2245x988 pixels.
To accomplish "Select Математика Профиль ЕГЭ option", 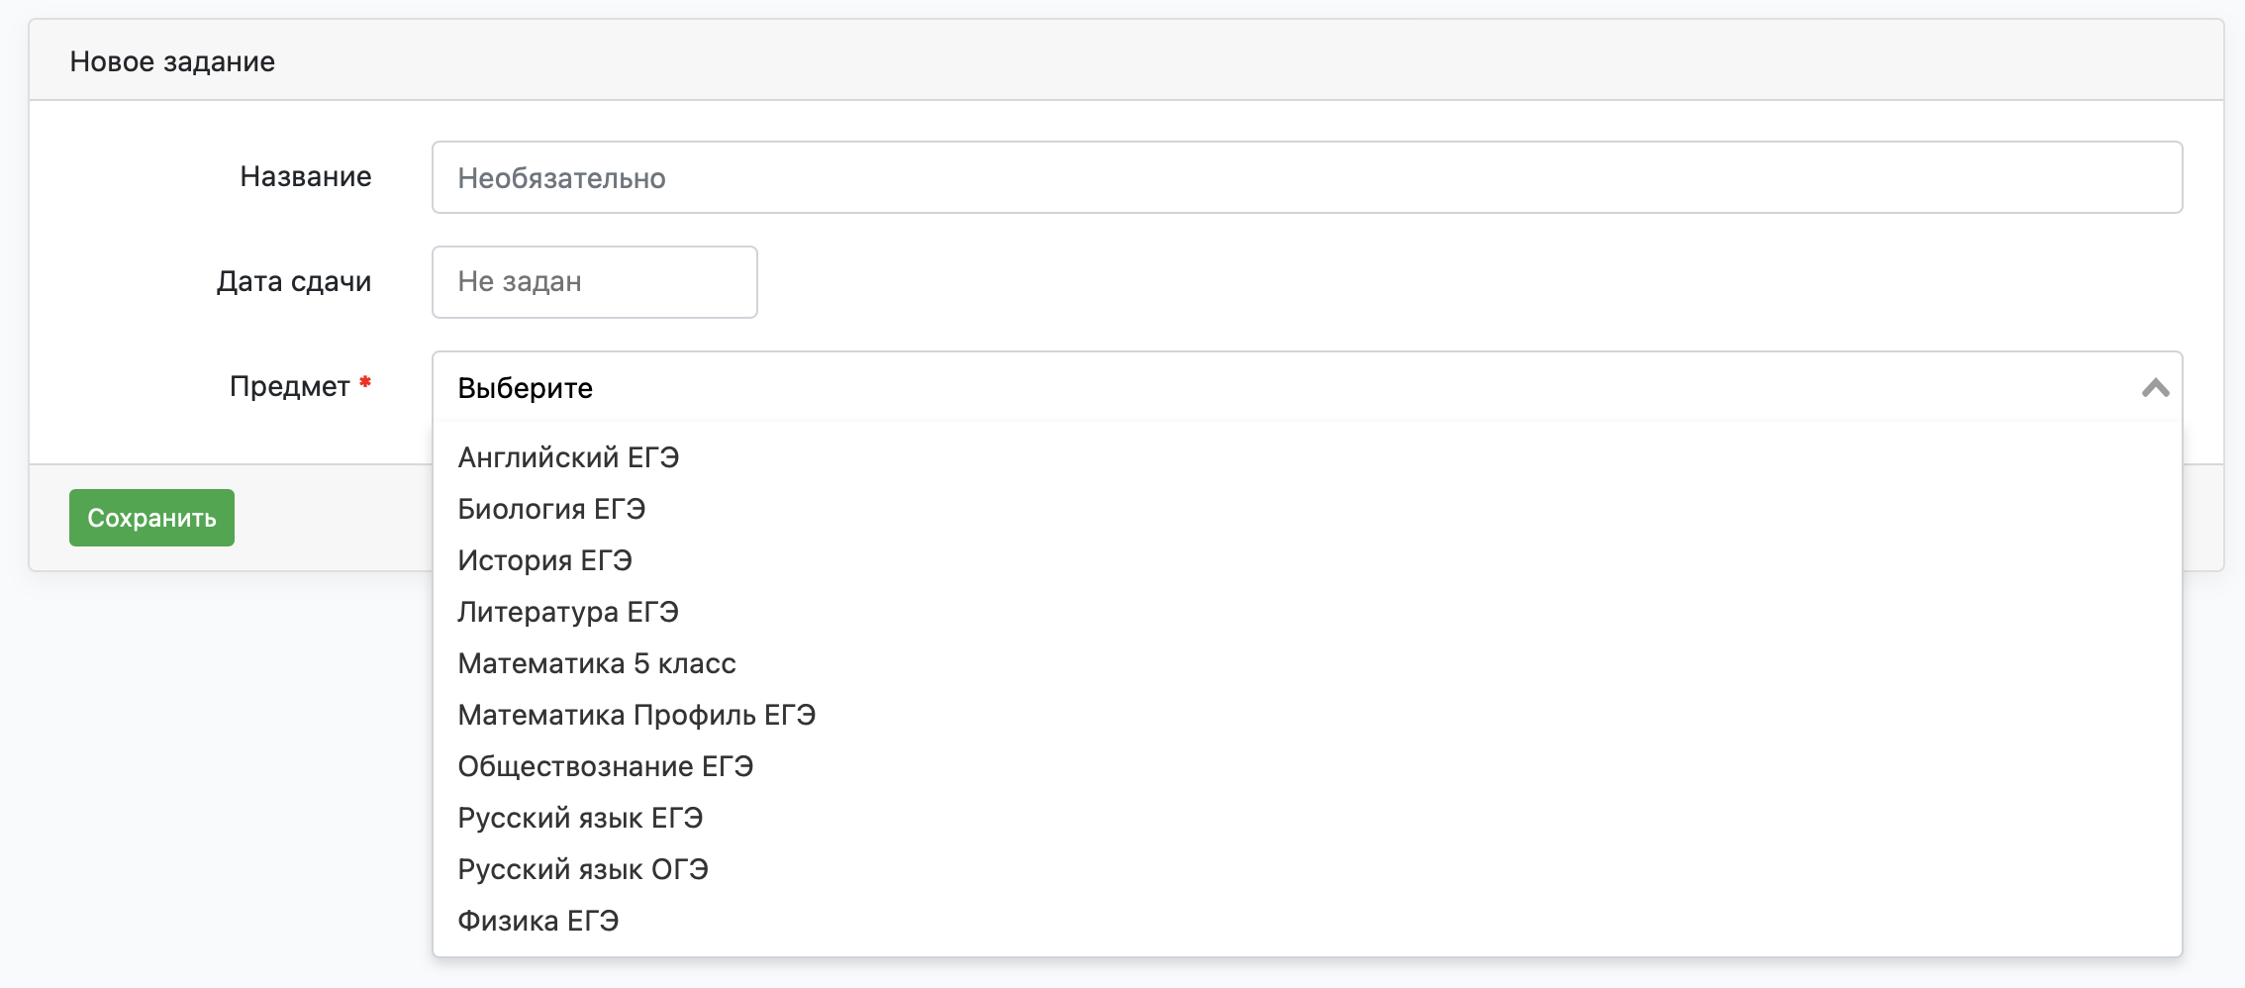I will point(1307,715).
